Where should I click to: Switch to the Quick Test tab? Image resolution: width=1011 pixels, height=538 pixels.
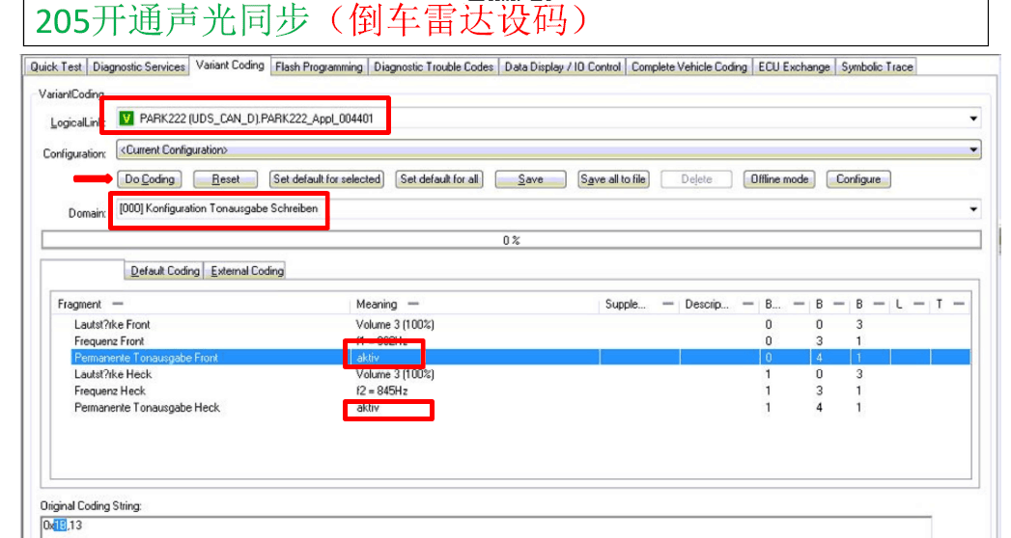pyautogui.click(x=56, y=67)
